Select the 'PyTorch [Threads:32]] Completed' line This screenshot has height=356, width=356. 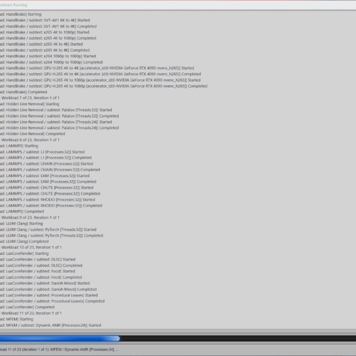(52, 236)
